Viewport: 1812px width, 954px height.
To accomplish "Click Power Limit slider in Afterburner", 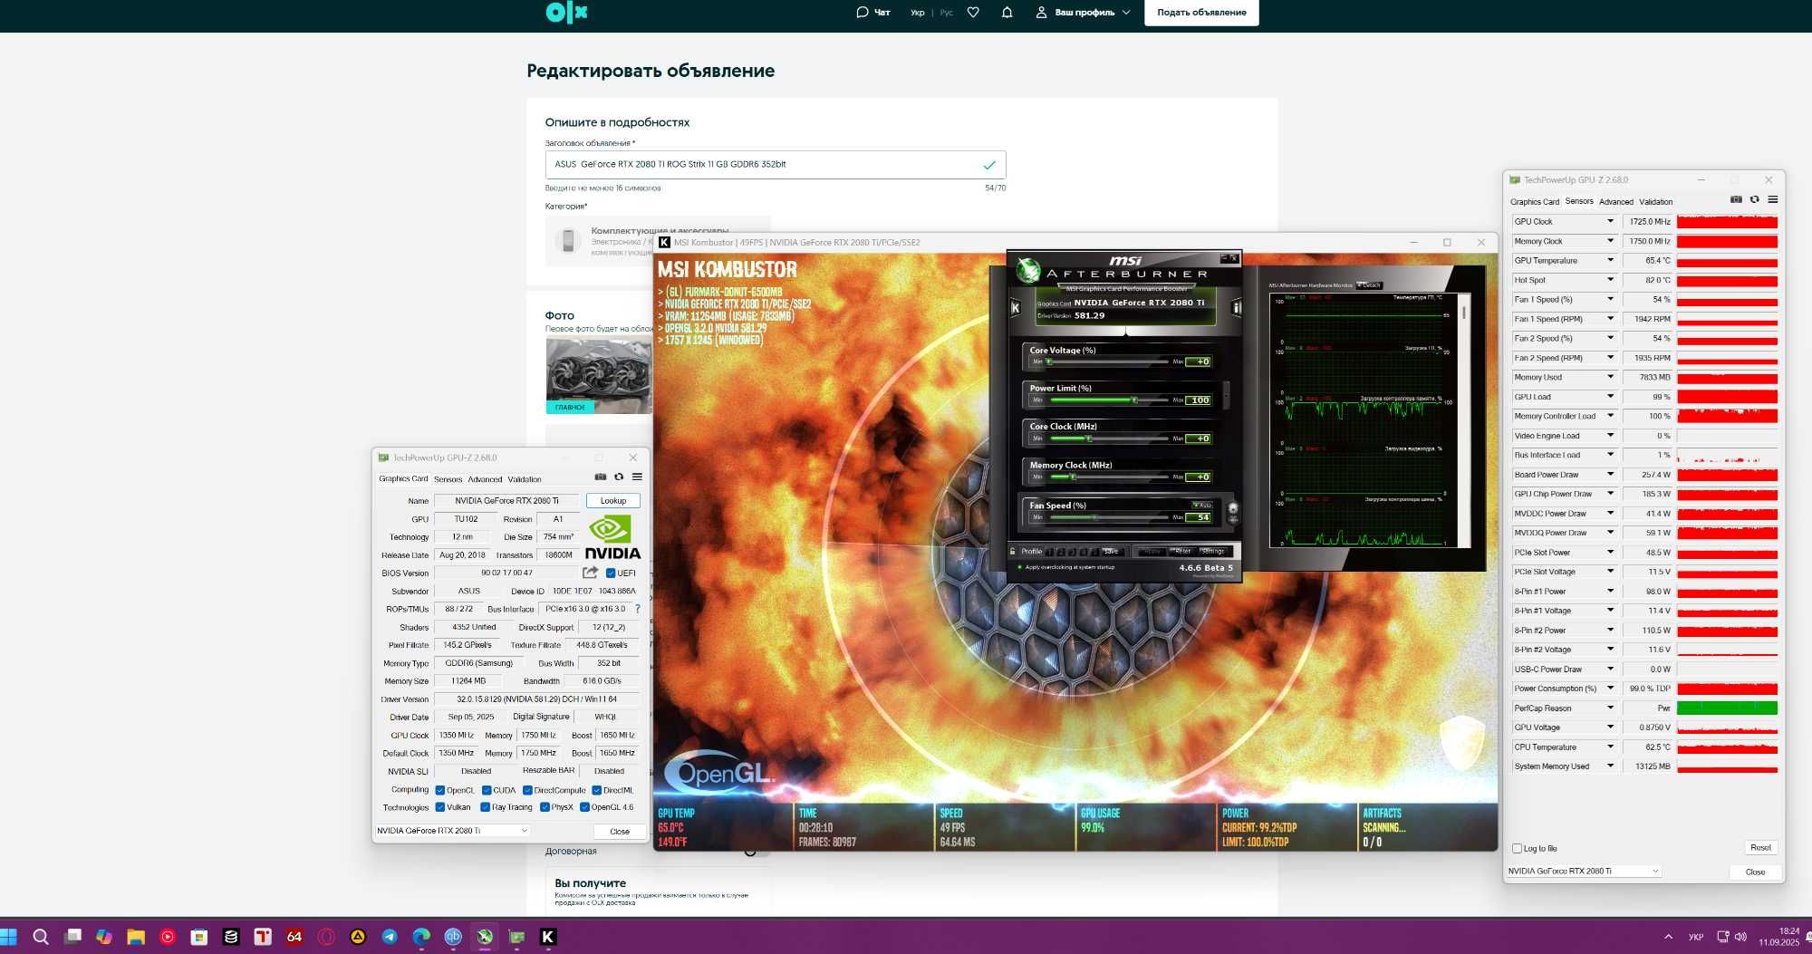I will pos(1109,400).
